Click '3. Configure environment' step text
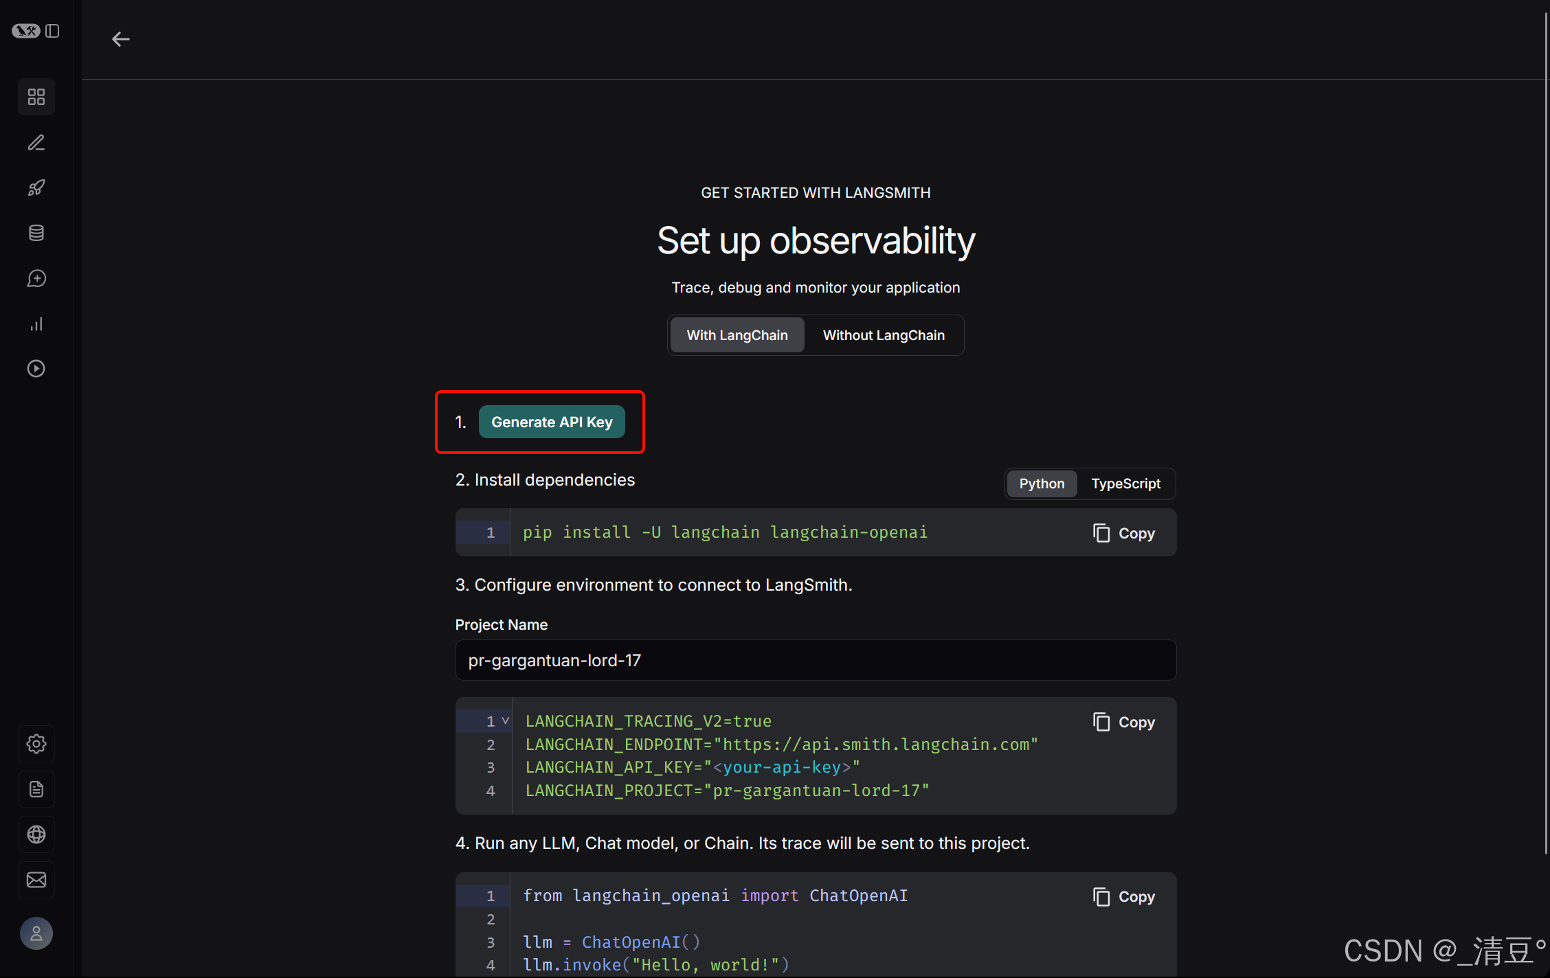 [x=653, y=585]
